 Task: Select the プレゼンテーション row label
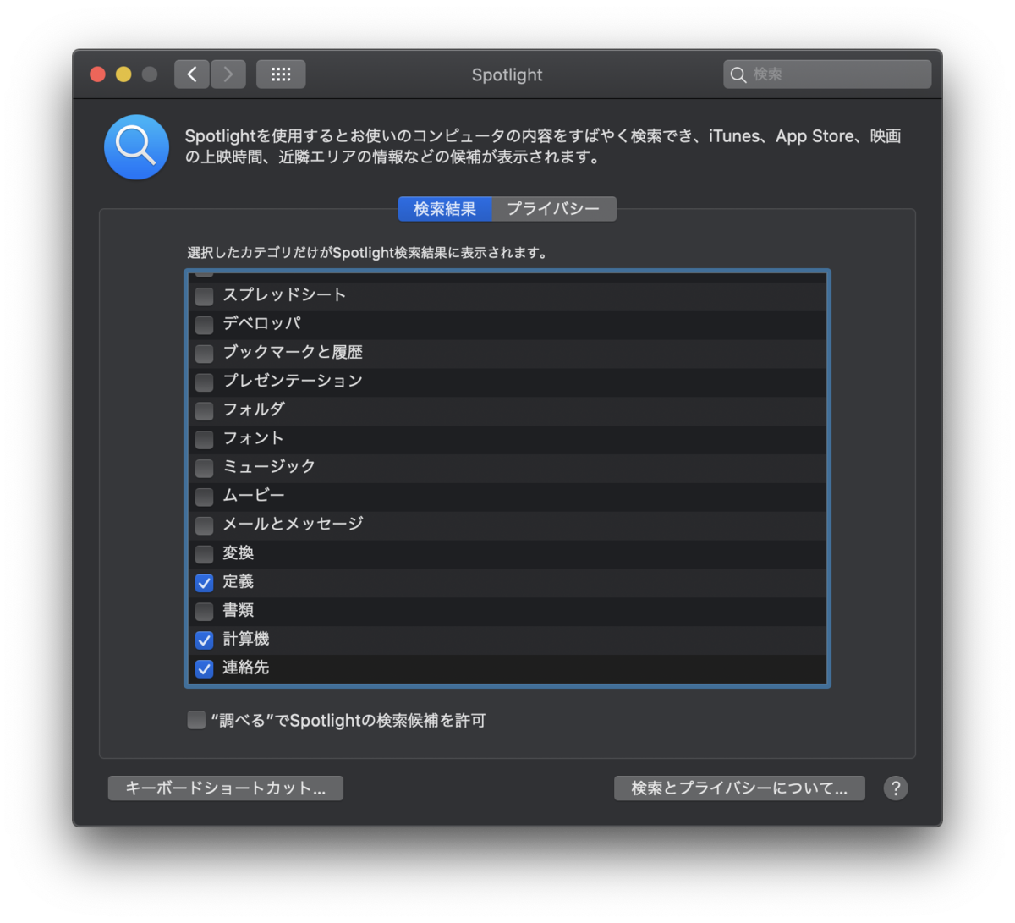[293, 382]
